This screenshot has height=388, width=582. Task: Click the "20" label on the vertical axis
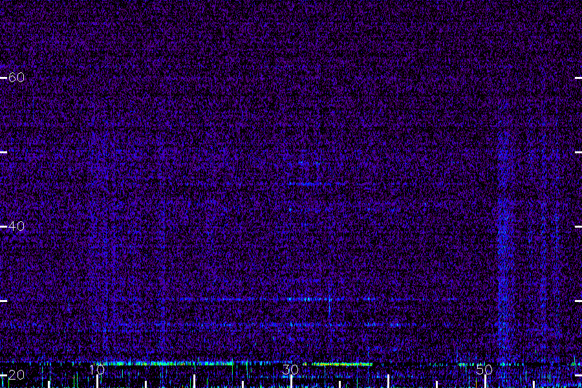(16, 375)
